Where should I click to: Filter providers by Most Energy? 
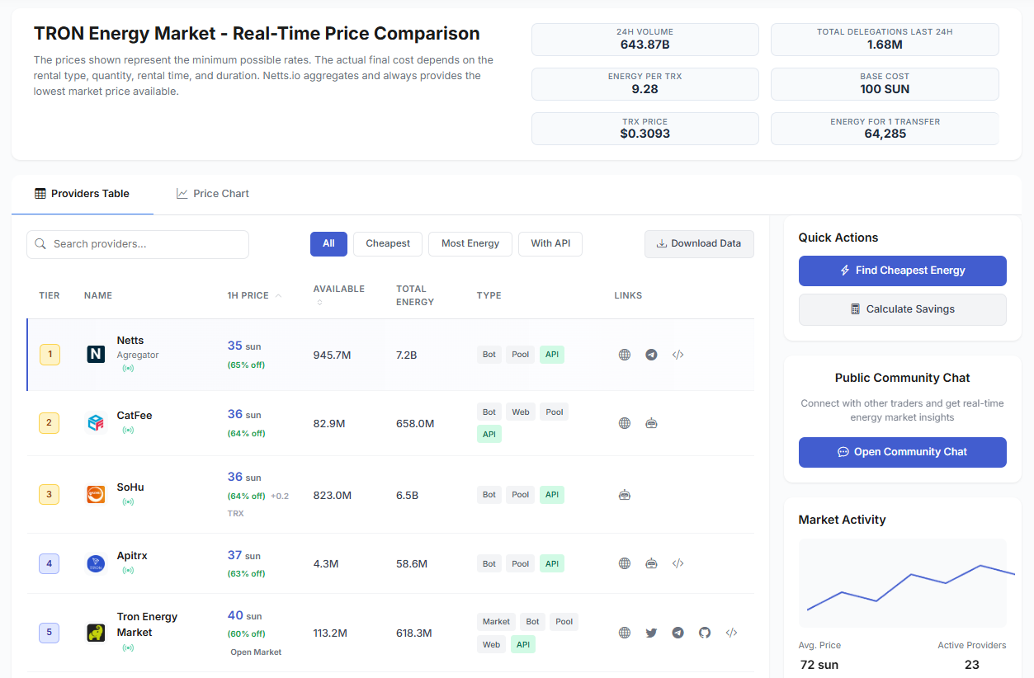click(470, 243)
